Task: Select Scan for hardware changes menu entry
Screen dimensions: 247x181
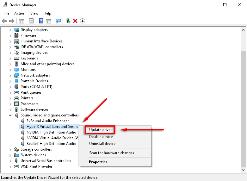Action: pyautogui.click(x=112, y=153)
